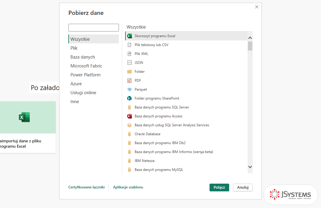The width and height of the screenshot is (321, 208).
Task: Select "Baza danych programu SQL Server" text
Action: tap(162, 107)
